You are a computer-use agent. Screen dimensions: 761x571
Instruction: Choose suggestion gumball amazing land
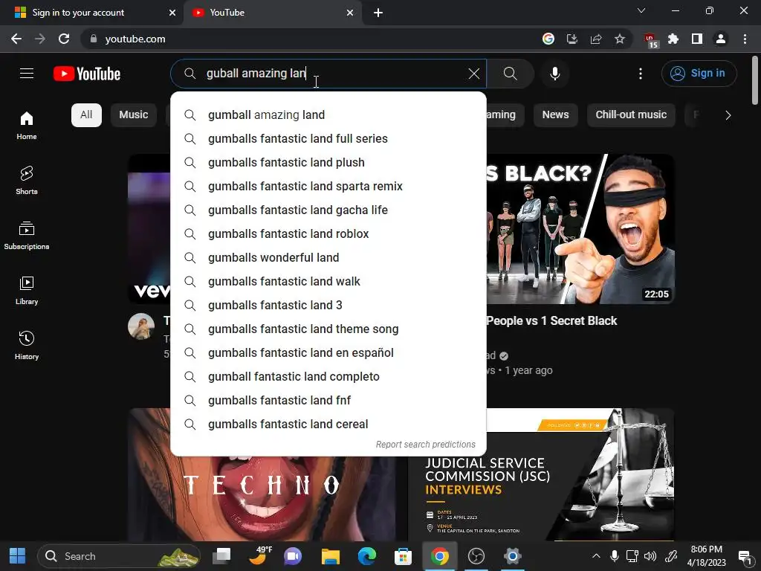click(328, 115)
